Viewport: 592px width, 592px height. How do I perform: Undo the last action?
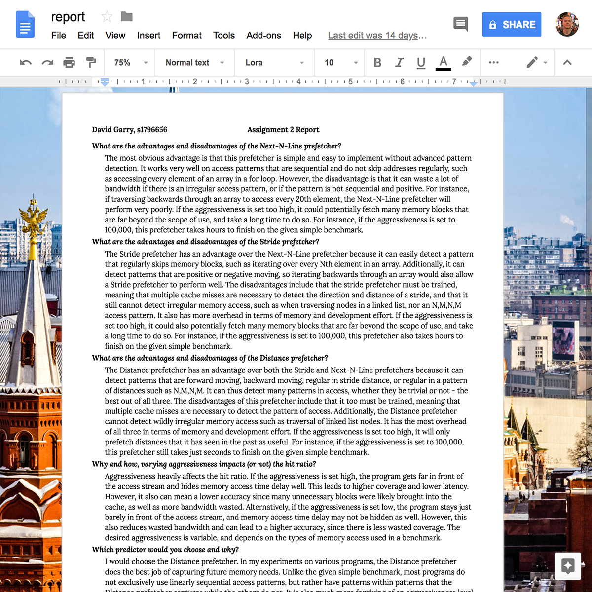[25, 63]
